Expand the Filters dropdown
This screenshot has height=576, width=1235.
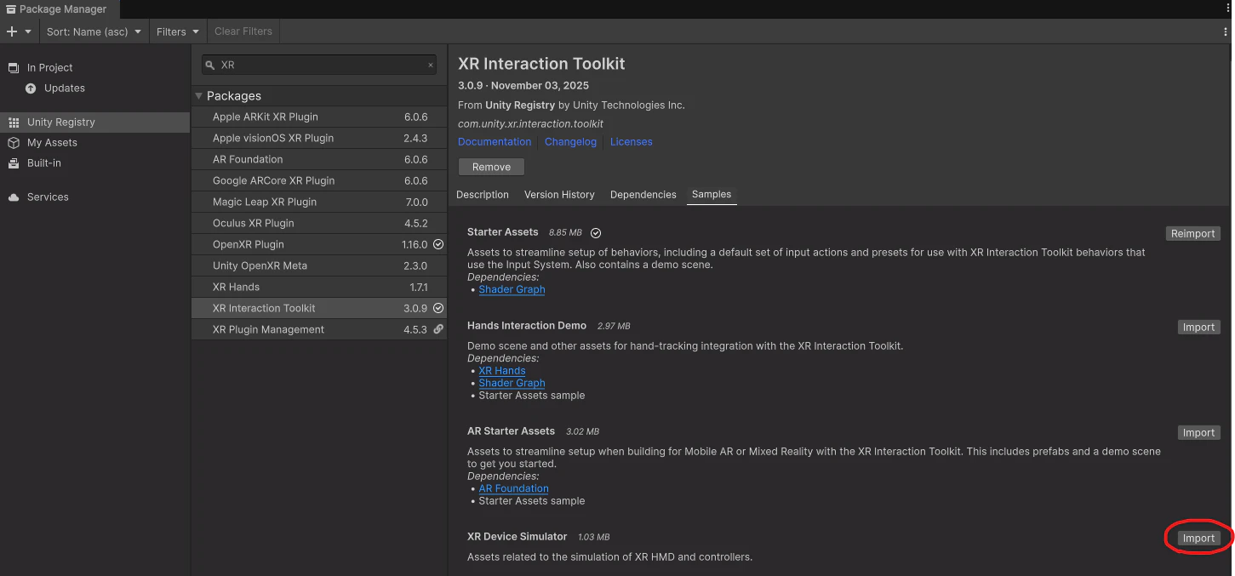[x=177, y=31]
